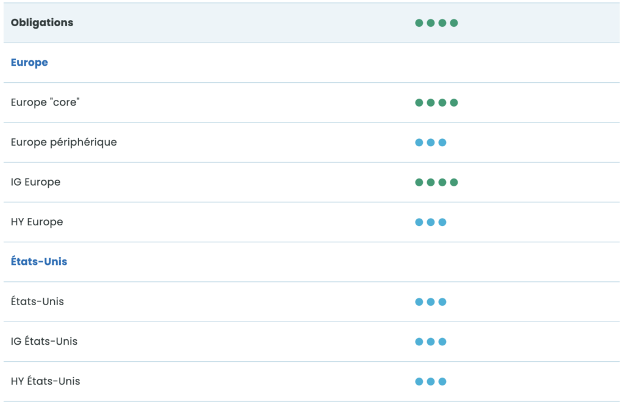
Task: Select the plain États-Unis row label
Action: click(x=37, y=301)
